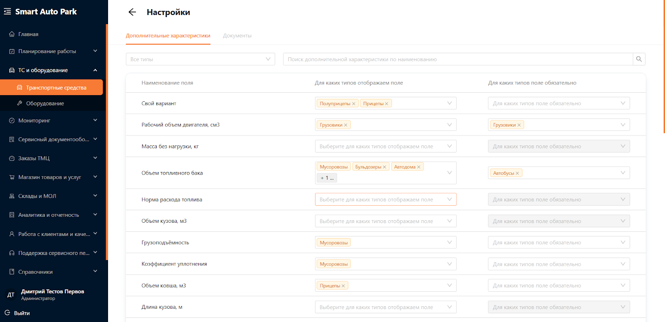Screen dimensions: 665x322
Task: Click the search magnifier icon
Action: (x=639, y=59)
